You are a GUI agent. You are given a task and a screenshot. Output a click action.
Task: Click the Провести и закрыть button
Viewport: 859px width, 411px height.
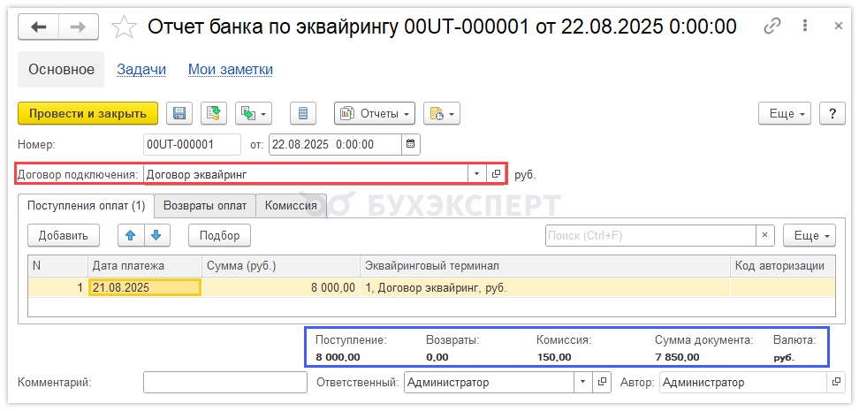[x=88, y=113]
